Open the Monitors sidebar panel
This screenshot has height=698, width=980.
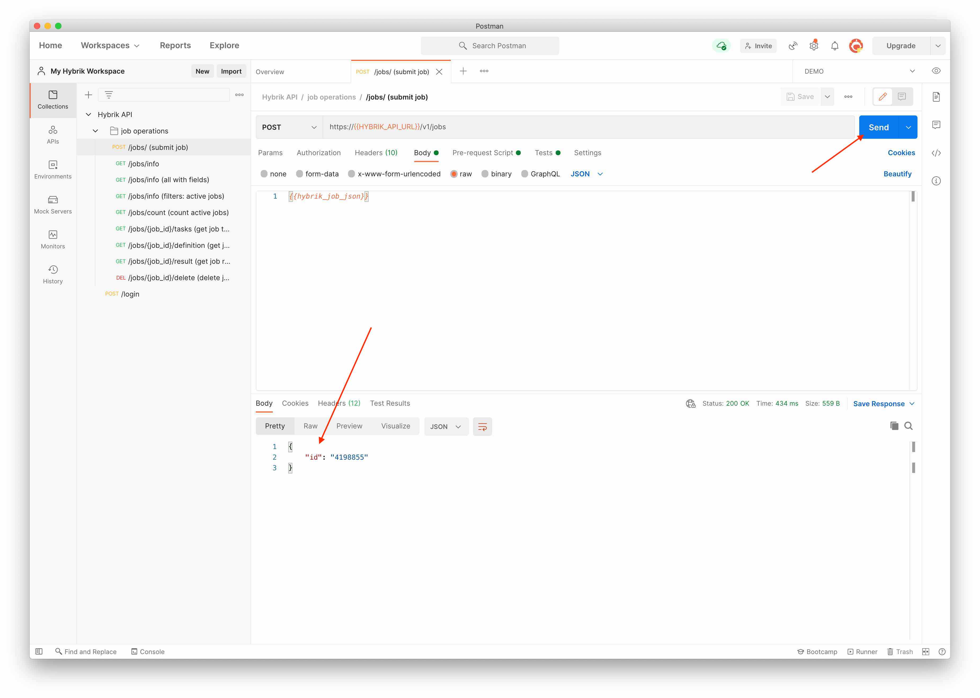[x=53, y=239]
